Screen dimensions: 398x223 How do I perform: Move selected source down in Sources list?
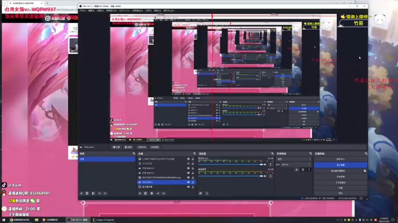tap(164, 193)
